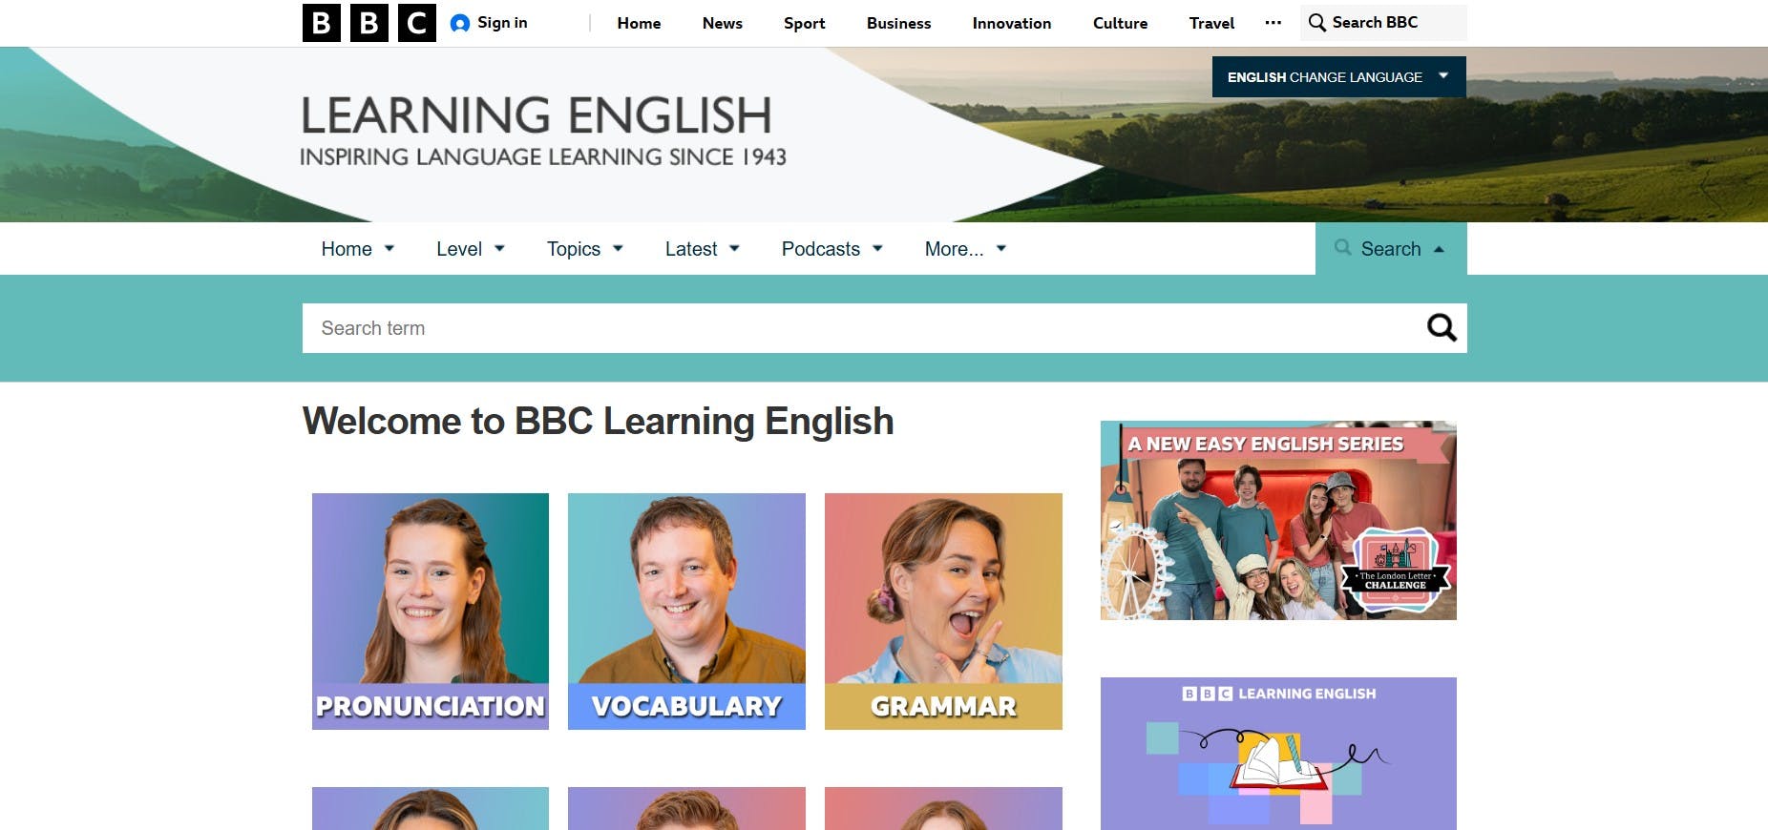Open the Travel section

pos(1211,23)
